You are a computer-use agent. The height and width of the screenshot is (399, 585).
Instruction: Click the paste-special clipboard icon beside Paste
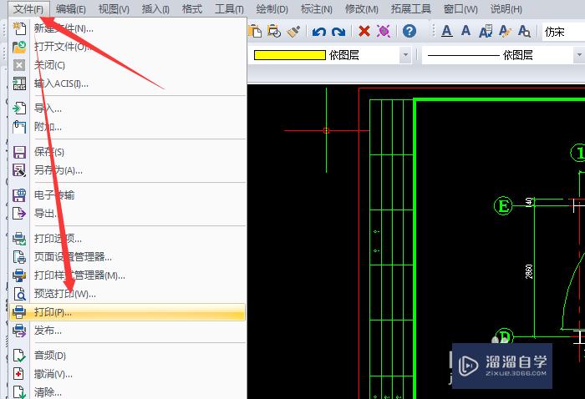(274, 31)
